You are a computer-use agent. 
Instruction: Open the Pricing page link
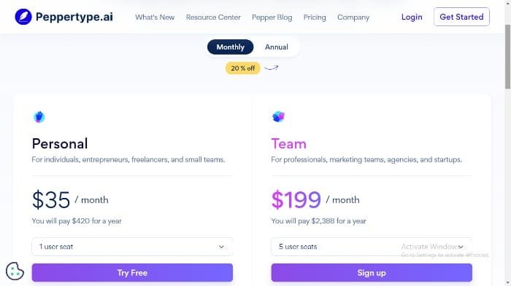pos(315,17)
